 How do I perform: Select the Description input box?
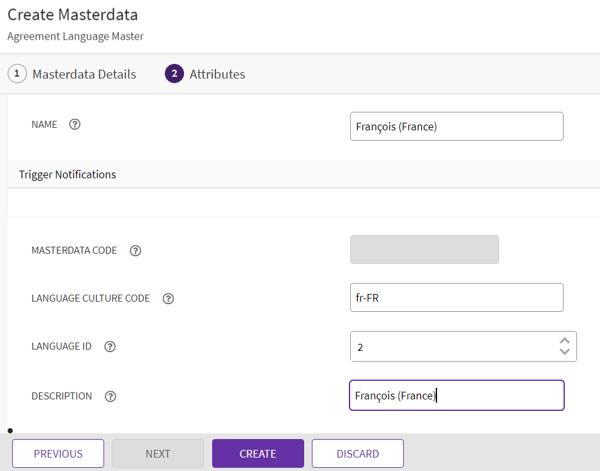tap(456, 396)
